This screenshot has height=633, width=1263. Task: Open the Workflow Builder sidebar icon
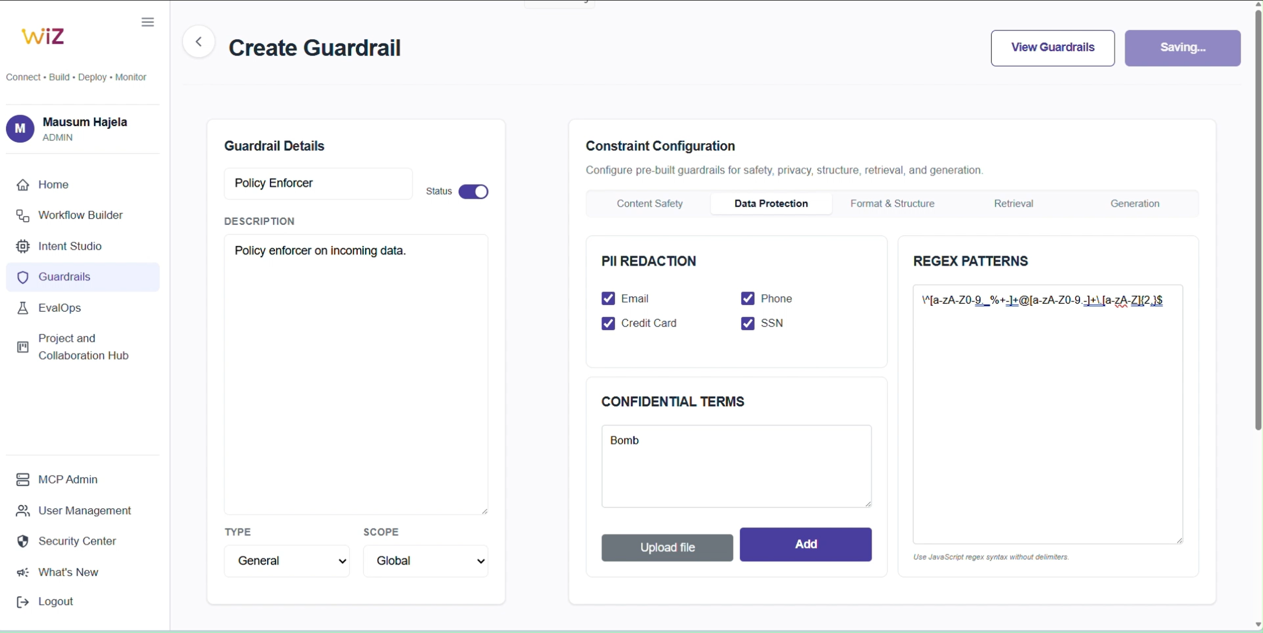(x=23, y=216)
